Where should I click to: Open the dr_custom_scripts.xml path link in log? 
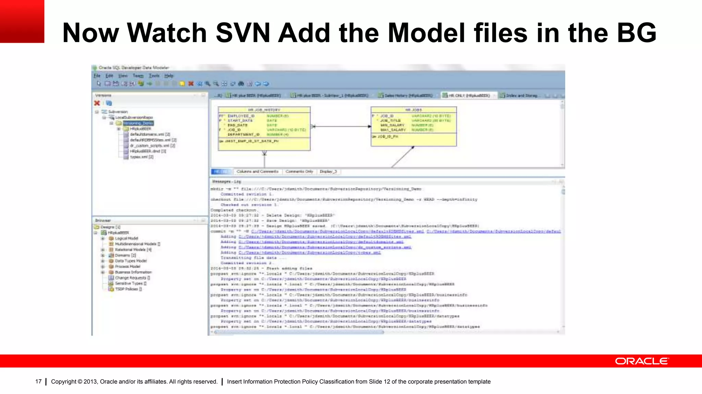pyautogui.click(x=325, y=247)
